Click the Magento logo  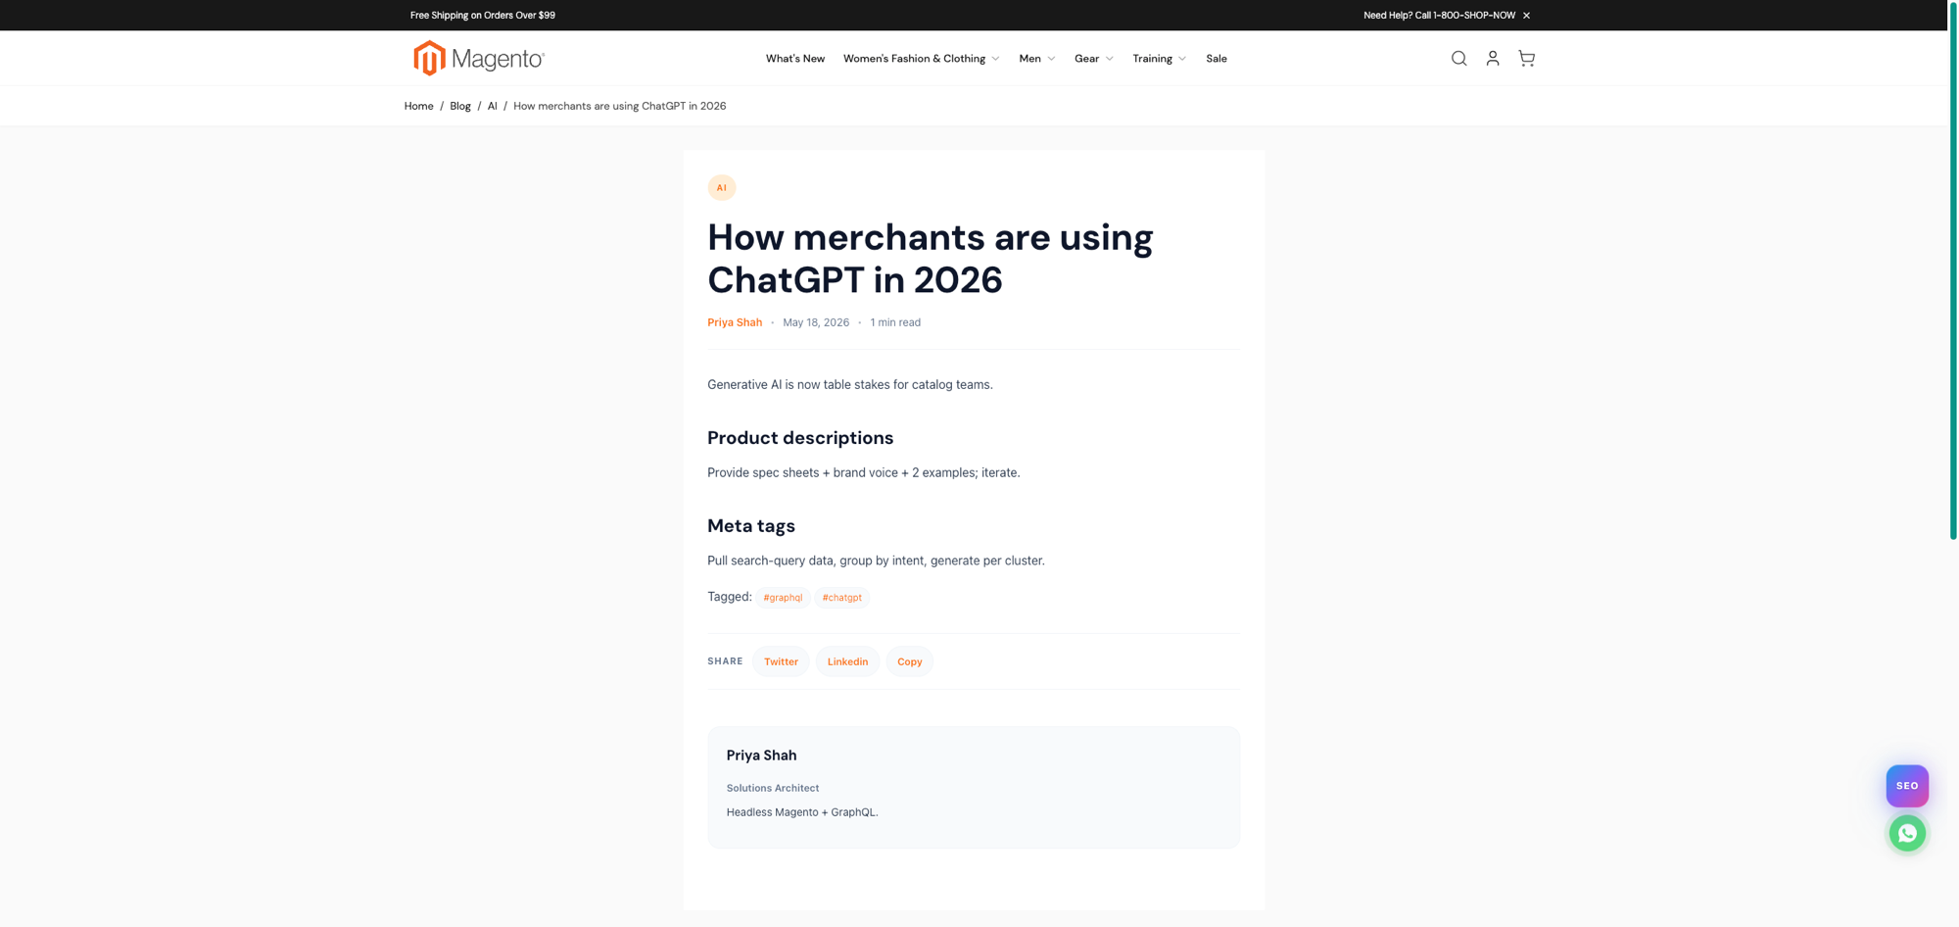coord(479,59)
